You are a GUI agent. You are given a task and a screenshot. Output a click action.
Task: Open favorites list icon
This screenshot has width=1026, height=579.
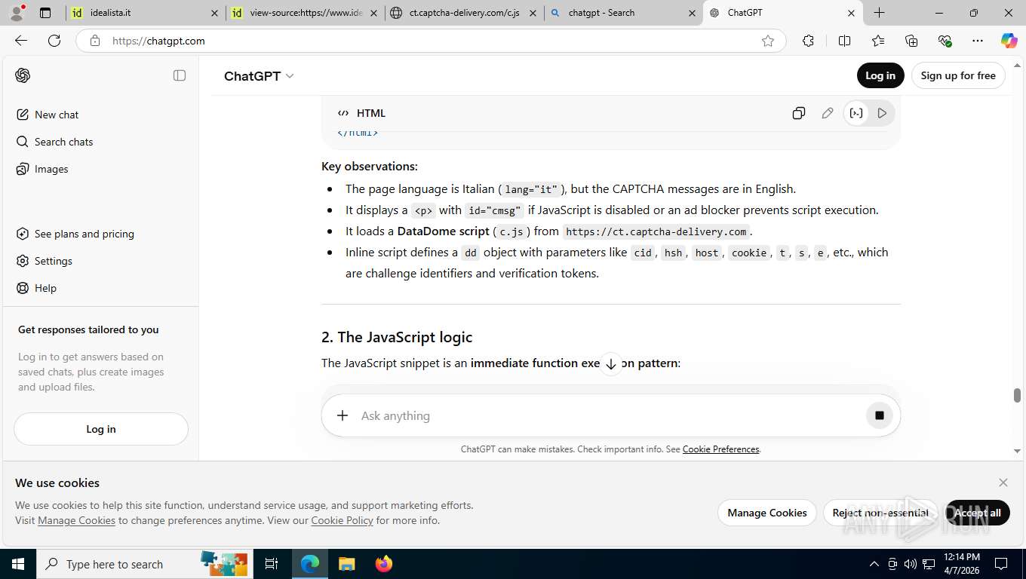click(878, 41)
